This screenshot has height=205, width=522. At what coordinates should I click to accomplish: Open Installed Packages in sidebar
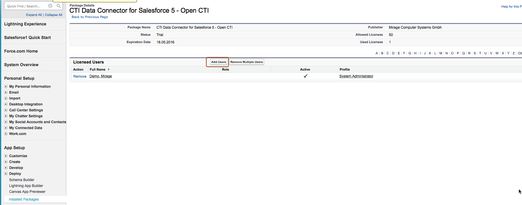(x=24, y=199)
